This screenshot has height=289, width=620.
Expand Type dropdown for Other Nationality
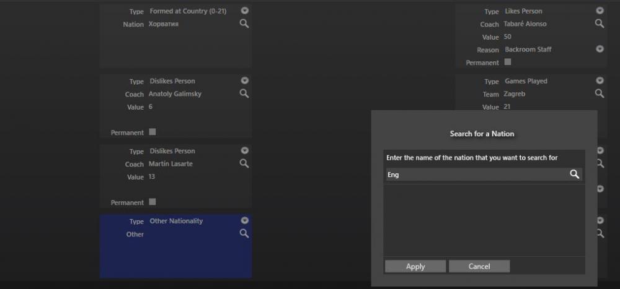245,220
